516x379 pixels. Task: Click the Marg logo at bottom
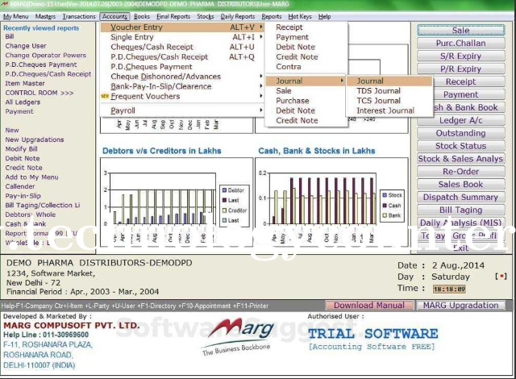pos(238,337)
